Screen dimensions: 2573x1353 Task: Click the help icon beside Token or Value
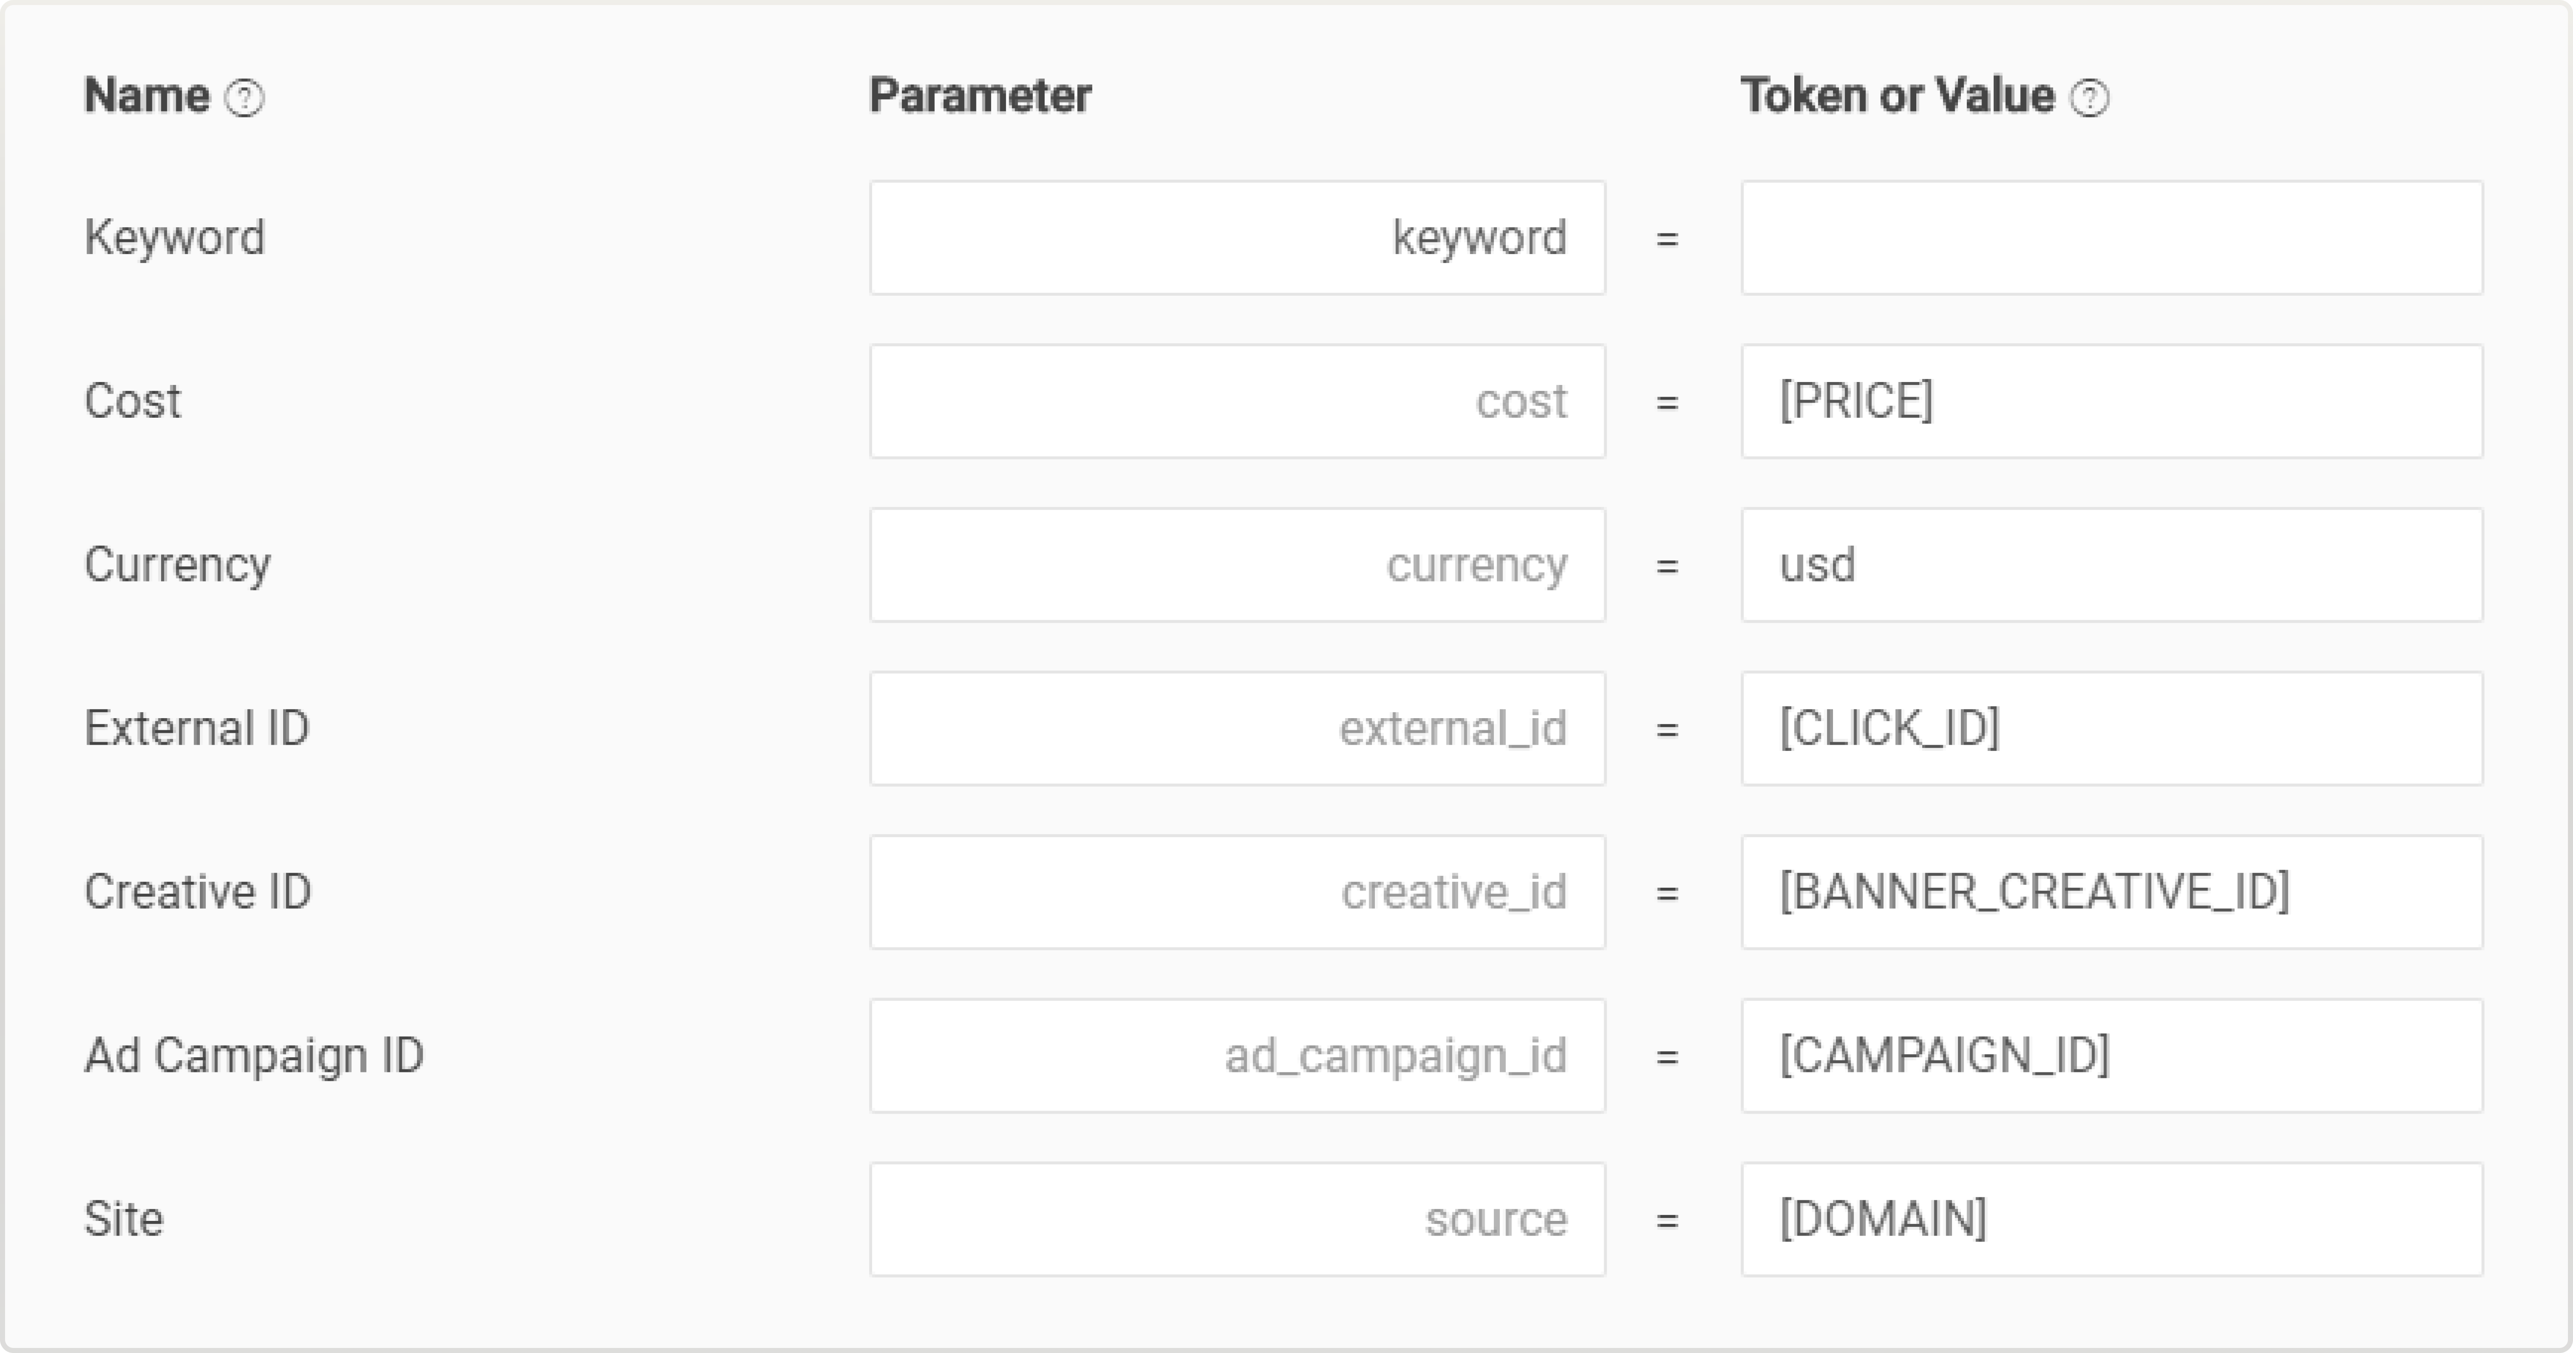pyautogui.click(x=2090, y=98)
